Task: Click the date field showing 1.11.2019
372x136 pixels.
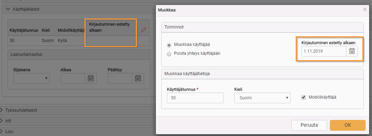Action: [324, 51]
